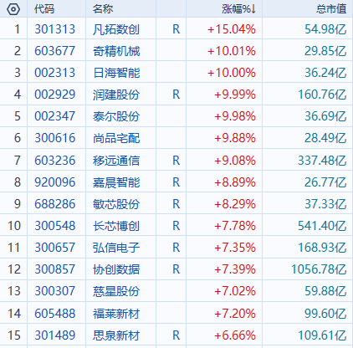
Task: Click market cap 26.77亿
Action: (325, 182)
